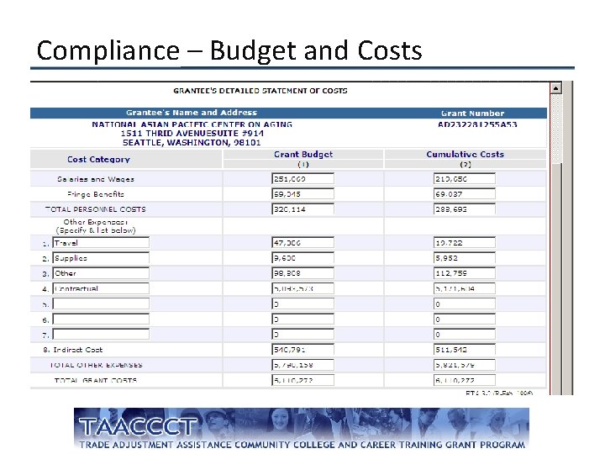Screen dimensions: 605x454
Task: Select the Total Personnel Costs Grant Budget field
Action: tap(302, 209)
